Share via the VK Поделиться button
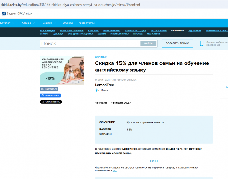This screenshot has height=179, width=228. point(49,89)
